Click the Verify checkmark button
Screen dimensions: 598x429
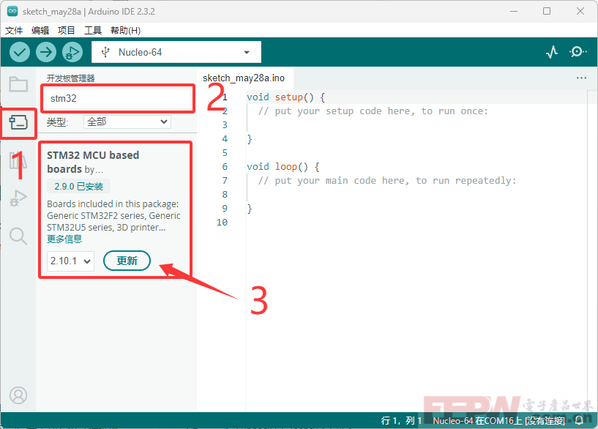[20, 52]
